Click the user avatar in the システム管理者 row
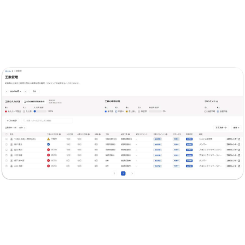The width and height of the screenshot is (245, 245). click(x=11, y=139)
